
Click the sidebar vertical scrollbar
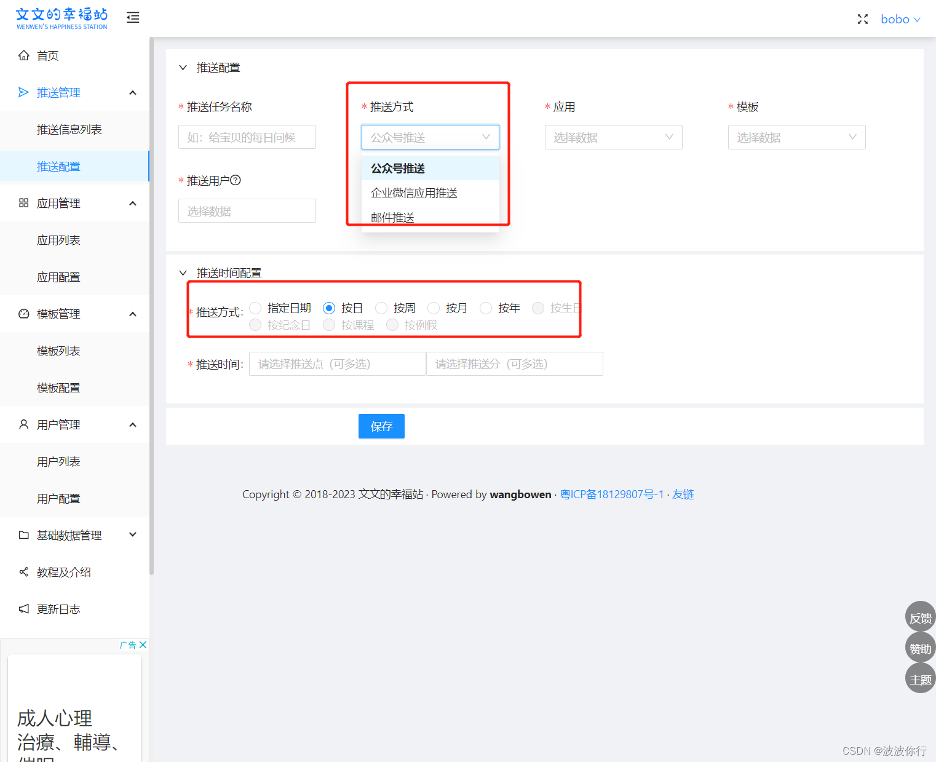pyautogui.click(x=151, y=306)
